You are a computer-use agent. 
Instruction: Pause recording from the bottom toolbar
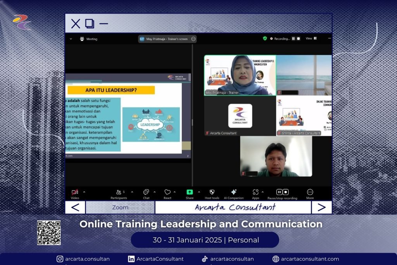pos(279,192)
